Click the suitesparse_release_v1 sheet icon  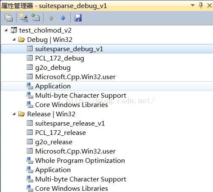click(30, 123)
